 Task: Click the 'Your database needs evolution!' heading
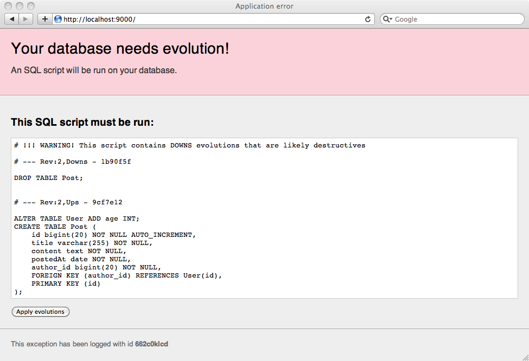point(120,48)
